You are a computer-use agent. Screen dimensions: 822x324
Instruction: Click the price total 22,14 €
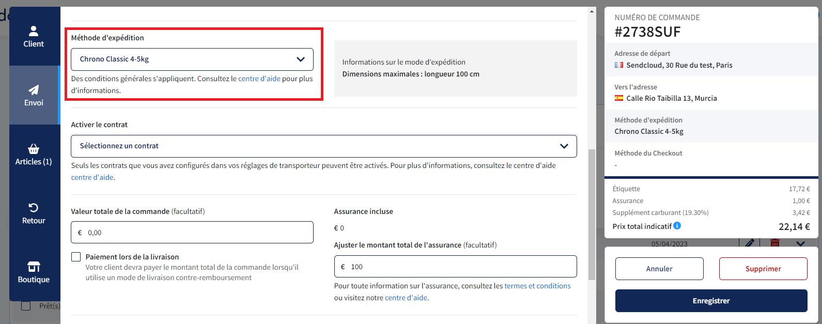tap(794, 226)
